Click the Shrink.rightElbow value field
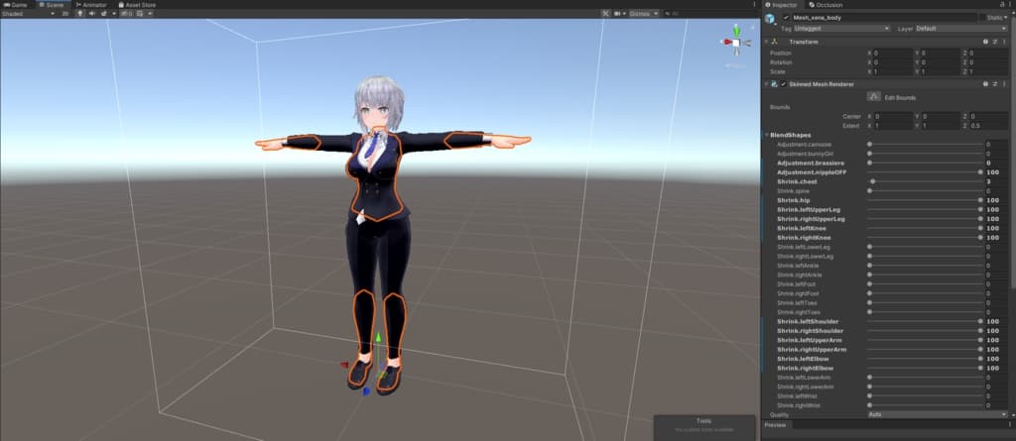The width and height of the screenshot is (1016, 441). (996, 368)
